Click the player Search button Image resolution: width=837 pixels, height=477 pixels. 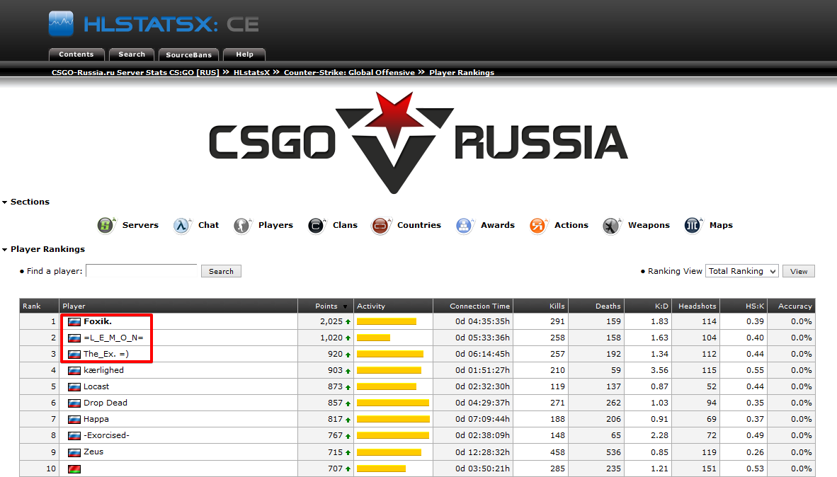tap(221, 271)
